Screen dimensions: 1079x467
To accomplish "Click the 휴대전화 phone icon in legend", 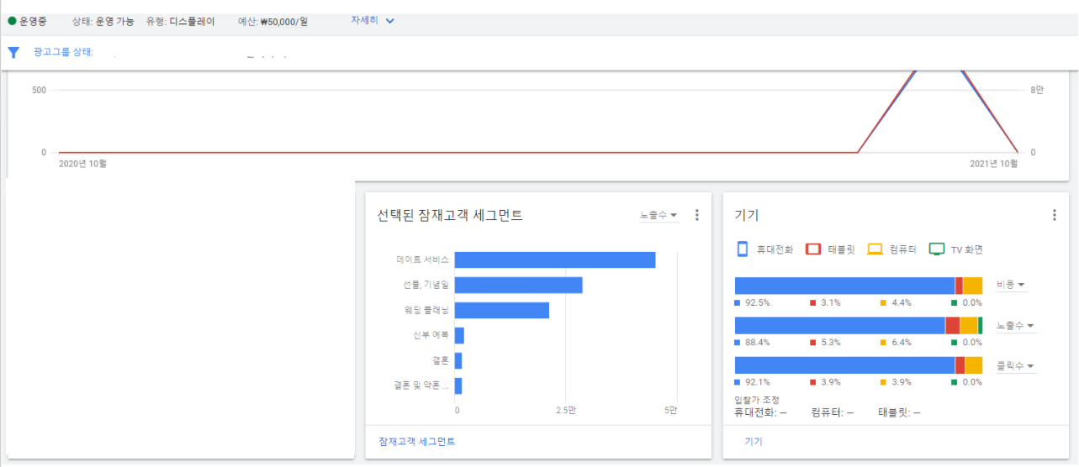I will pos(743,249).
